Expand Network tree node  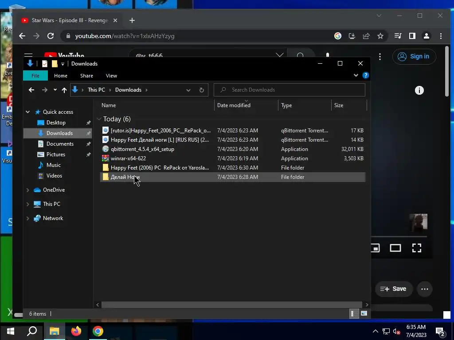click(28, 218)
